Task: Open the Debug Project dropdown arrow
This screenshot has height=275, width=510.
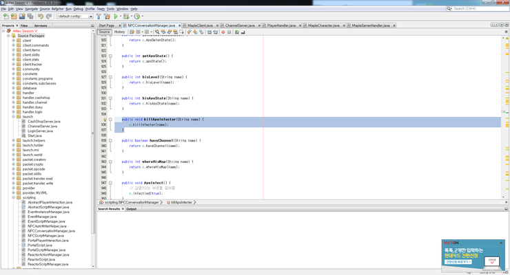Action: coord(131,16)
